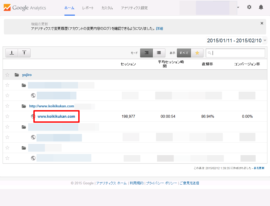270x206 pixels.
Task: Click the 86.94% bounce rate value
Action: (x=208, y=116)
